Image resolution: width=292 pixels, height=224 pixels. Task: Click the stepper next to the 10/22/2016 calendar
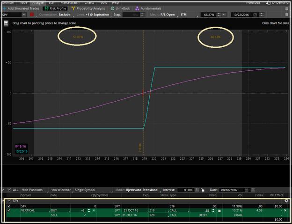click(262, 15)
